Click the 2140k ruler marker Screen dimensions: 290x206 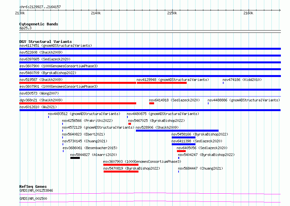pyautogui.click(x=96, y=13)
